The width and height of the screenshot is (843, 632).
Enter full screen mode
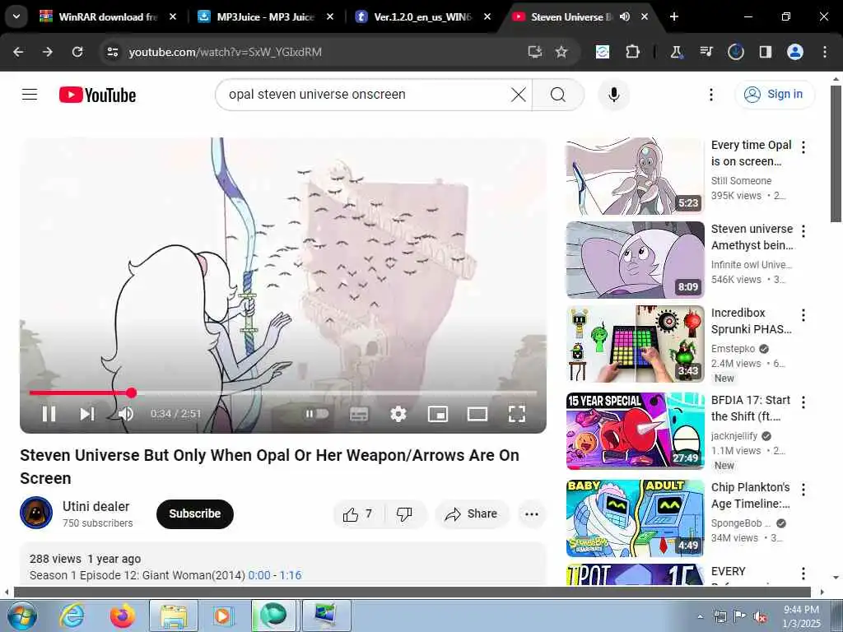(517, 414)
